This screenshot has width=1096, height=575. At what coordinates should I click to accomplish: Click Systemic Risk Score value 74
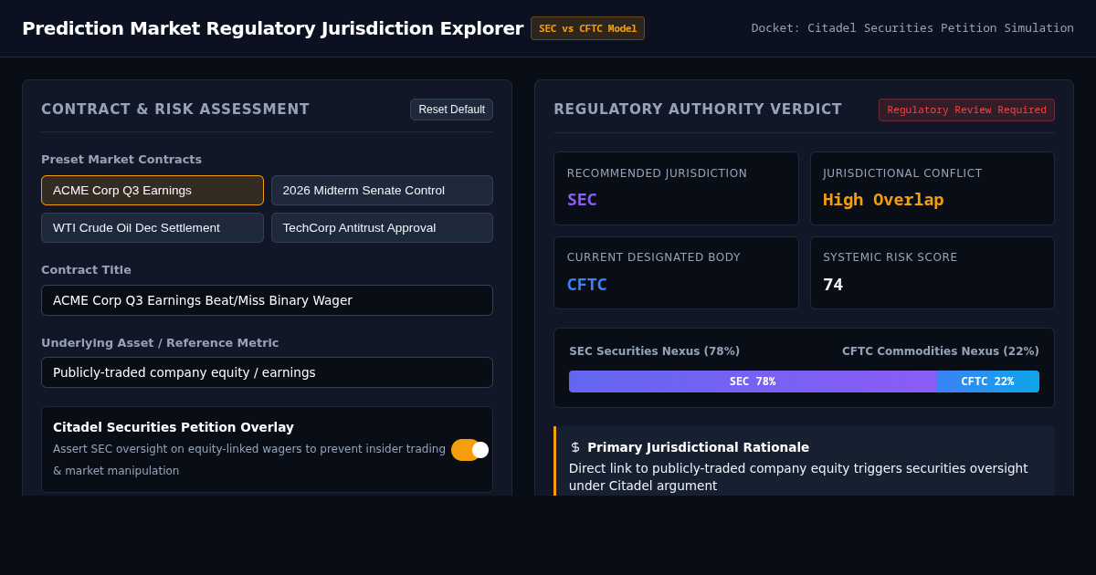pyautogui.click(x=833, y=284)
